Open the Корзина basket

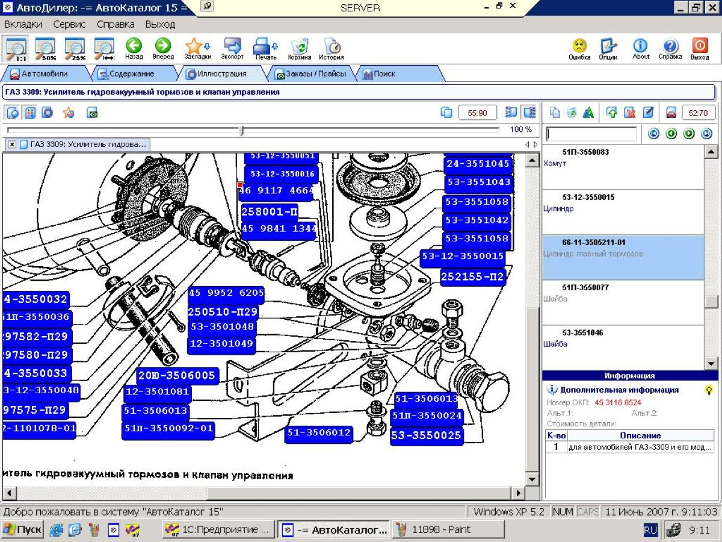tap(299, 48)
